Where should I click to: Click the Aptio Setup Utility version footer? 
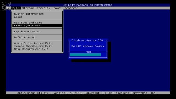point(87,93)
